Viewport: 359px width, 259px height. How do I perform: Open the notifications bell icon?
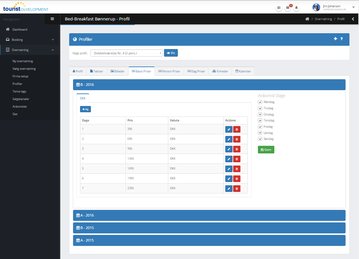click(x=296, y=8)
